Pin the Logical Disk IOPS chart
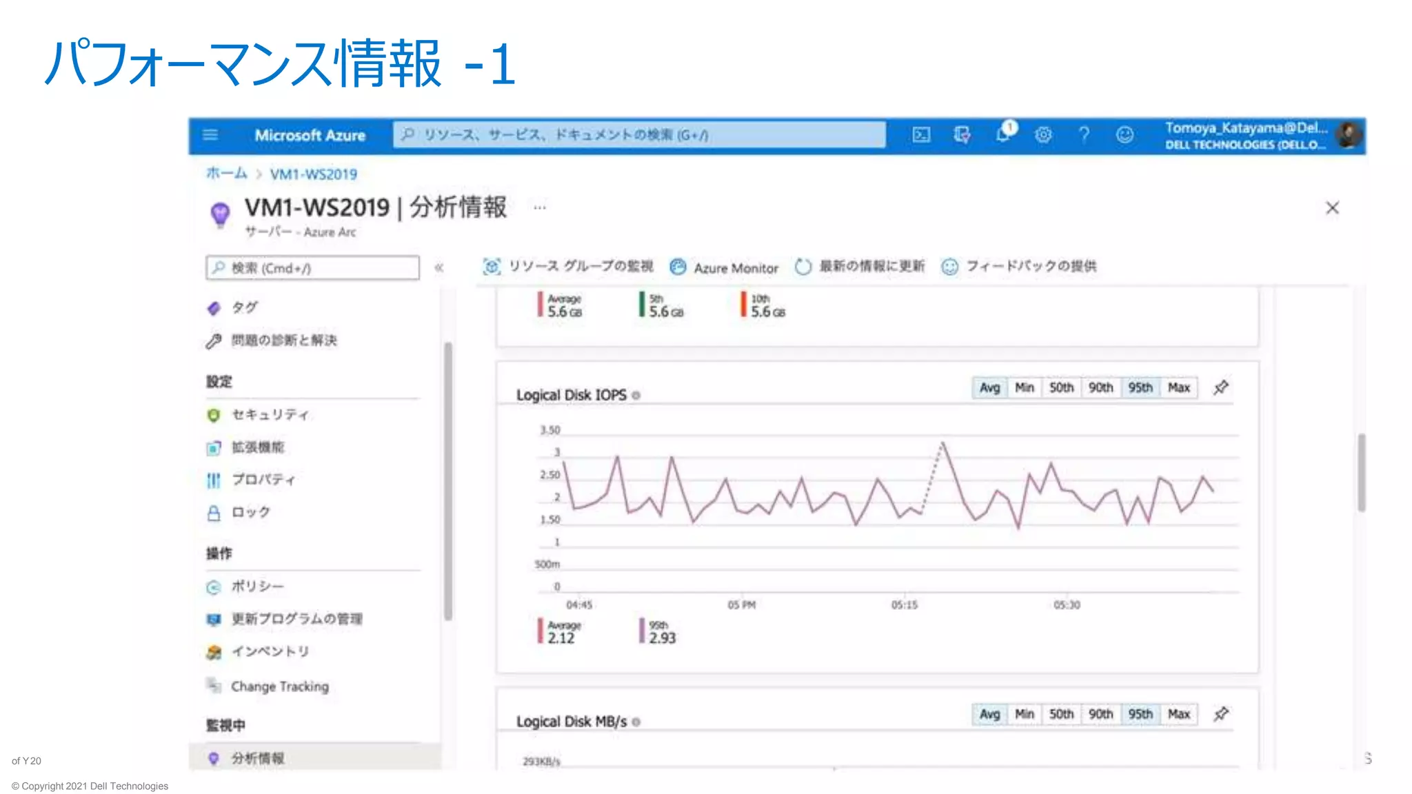Image resolution: width=1412 pixels, height=794 pixels. coord(1221,387)
